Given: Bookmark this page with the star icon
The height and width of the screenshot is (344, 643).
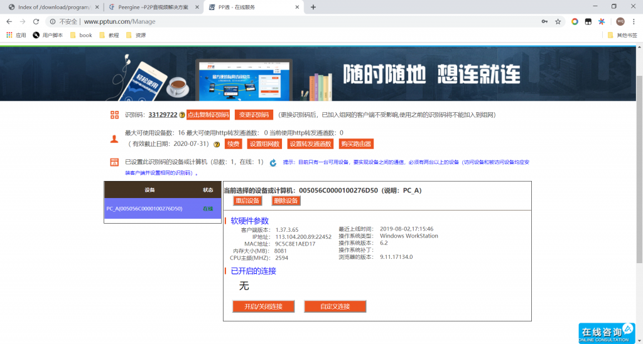Looking at the screenshot, I should [x=558, y=21].
